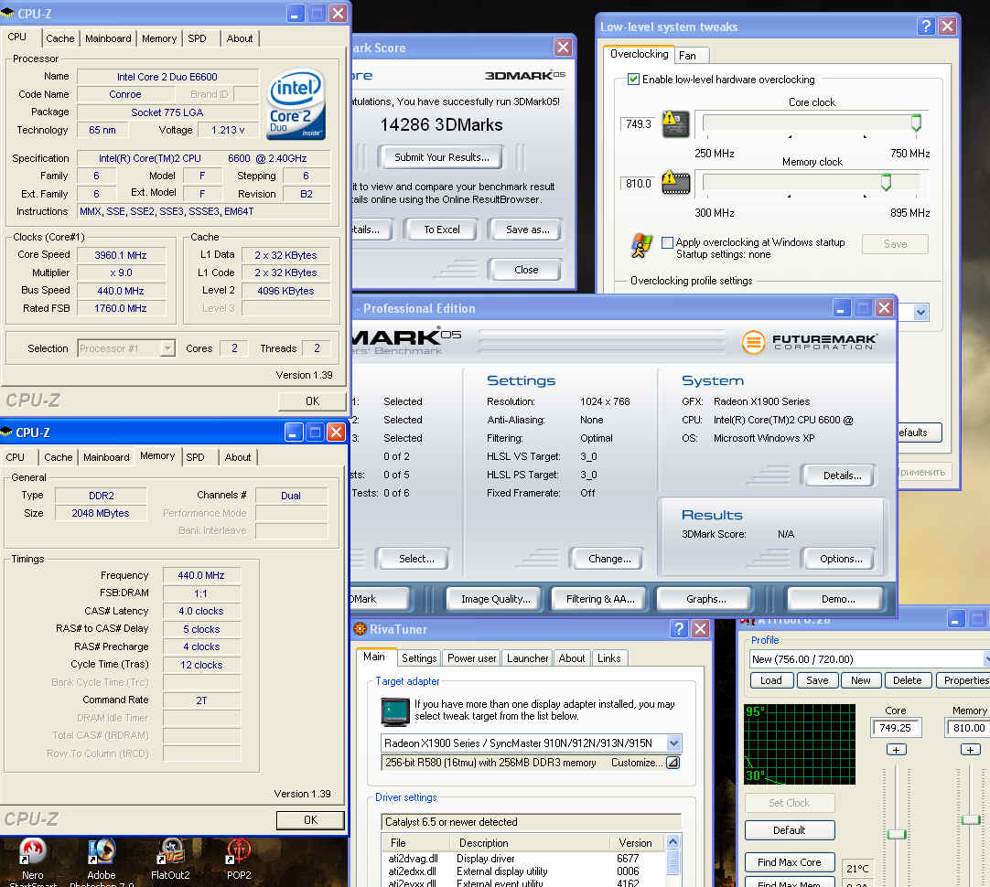The width and height of the screenshot is (990, 887).
Task: Open the Customize adapter icon button
Action: point(673,762)
